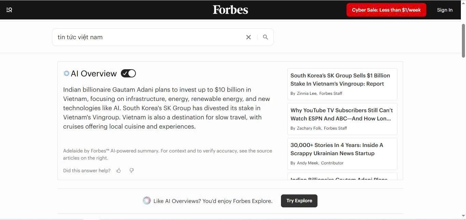Open the Scrappy Ukrainian News Startup article
Screen dimensions: 466x220
click(x=337, y=149)
